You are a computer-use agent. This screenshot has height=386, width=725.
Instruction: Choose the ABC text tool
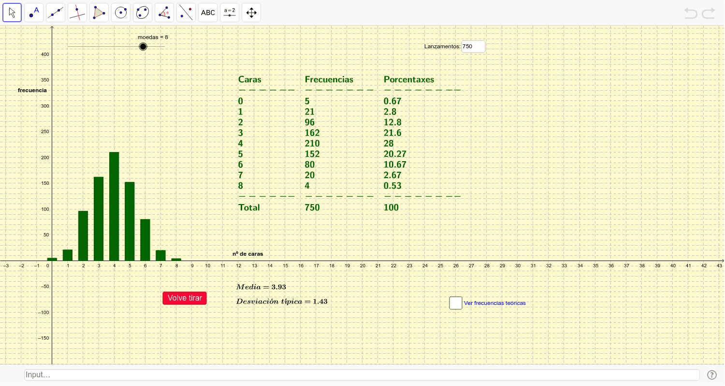(208, 13)
